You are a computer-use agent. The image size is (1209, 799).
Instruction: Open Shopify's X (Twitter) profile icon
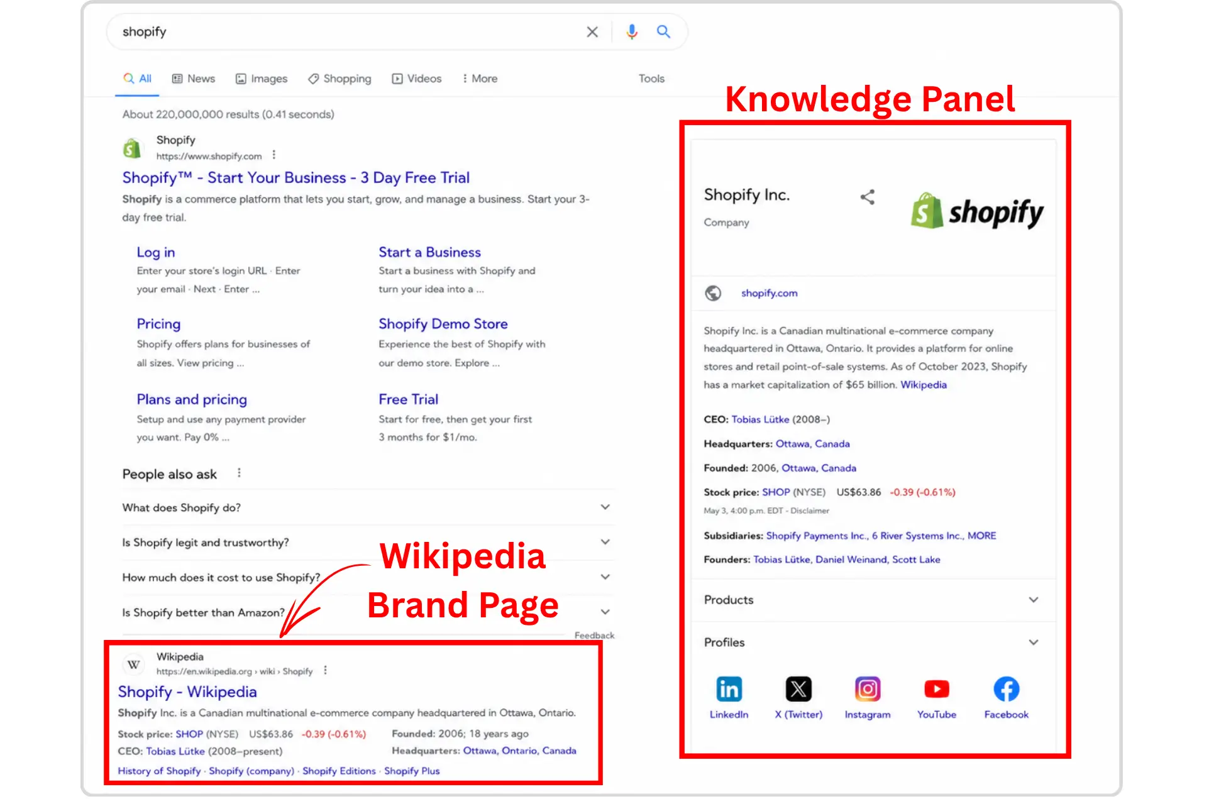coord(798,690)
